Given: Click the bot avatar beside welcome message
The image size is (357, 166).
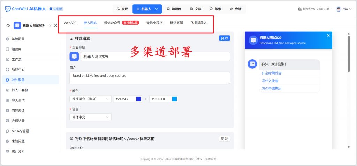Looking at the screenshot, I should [252, 64].
